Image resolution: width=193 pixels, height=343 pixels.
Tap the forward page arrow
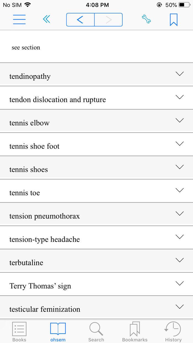pos(109,20)
